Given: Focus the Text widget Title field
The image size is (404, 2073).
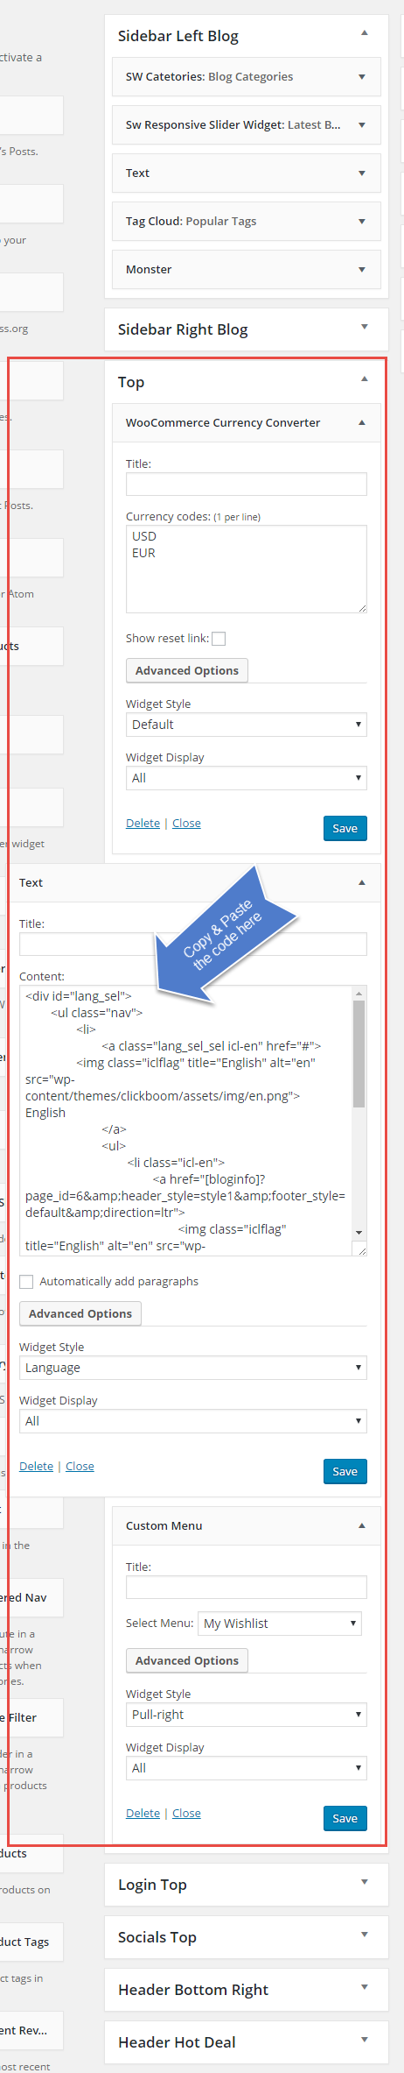Looking at the screenshot, I should [x=193, y=944].
